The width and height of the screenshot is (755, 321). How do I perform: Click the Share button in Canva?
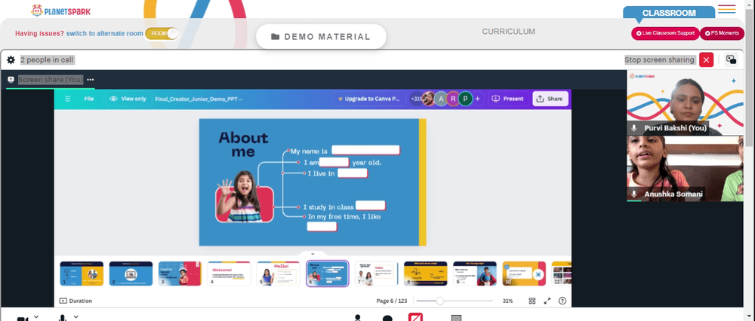point(550,99)
